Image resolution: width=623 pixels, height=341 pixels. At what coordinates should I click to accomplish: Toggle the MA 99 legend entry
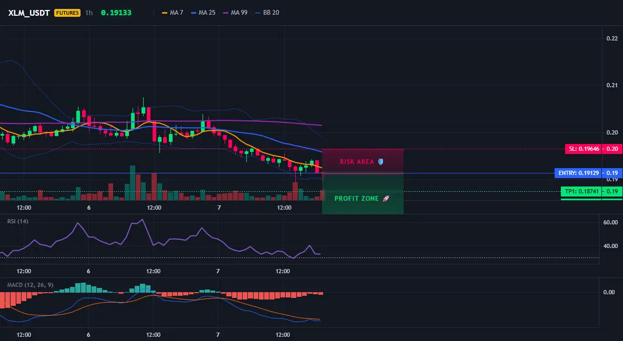click(x=236, y=13)
